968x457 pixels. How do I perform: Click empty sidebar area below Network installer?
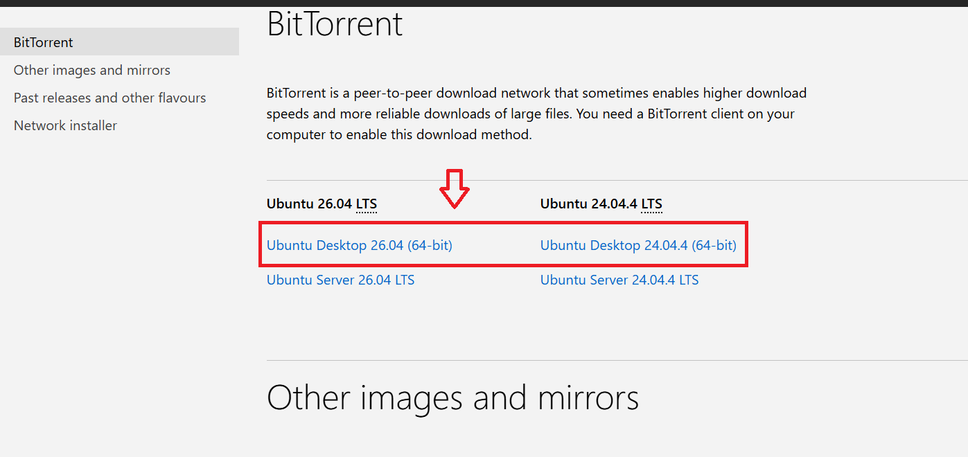(x=119, y=291)
